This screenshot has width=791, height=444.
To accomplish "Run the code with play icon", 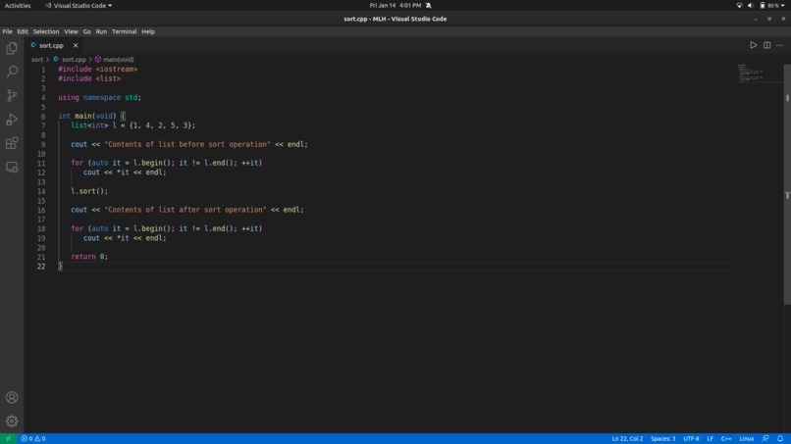I will pyautogui.click(x=753, y=45).
